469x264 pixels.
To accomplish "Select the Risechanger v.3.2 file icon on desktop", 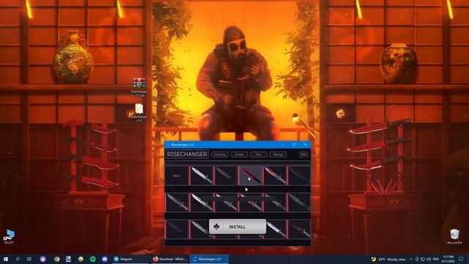I will (139, 112).
